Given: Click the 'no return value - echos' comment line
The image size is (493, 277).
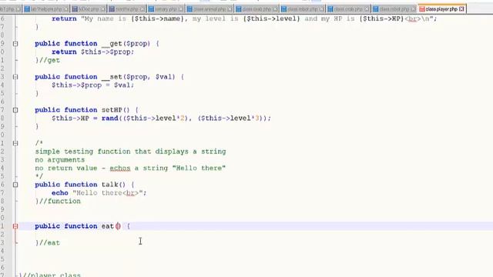Looking at the screenshot, I should (x=130, y=169).
